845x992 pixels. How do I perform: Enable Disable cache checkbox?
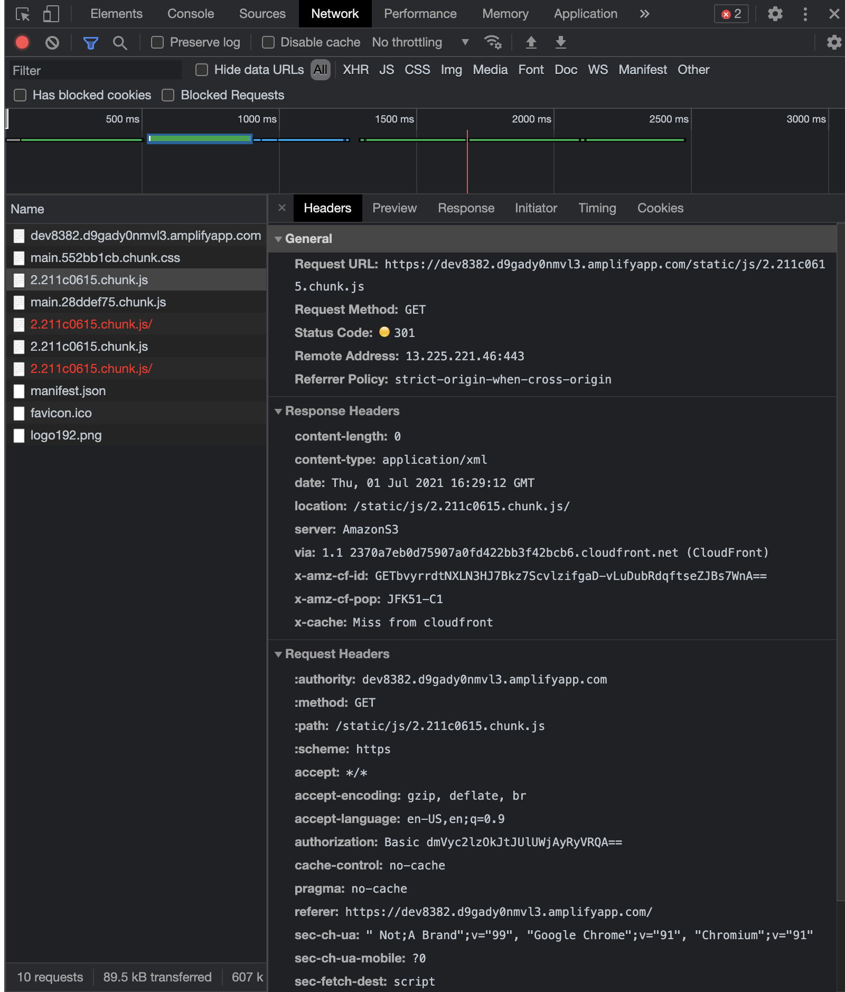(268, 42)
